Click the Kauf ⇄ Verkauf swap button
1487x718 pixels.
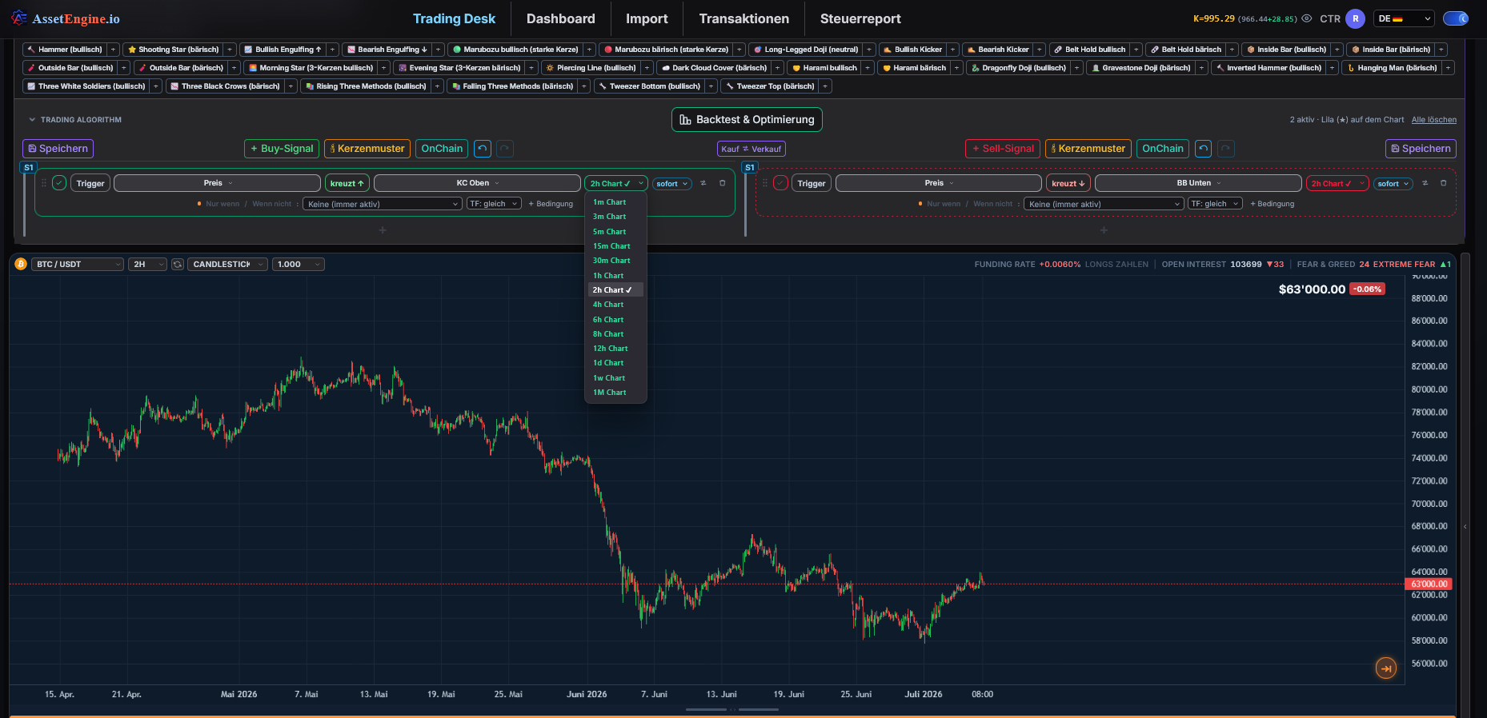coord(752,149)
